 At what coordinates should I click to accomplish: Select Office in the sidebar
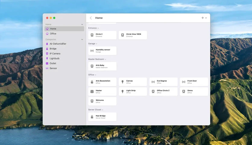tap(64, 34)
